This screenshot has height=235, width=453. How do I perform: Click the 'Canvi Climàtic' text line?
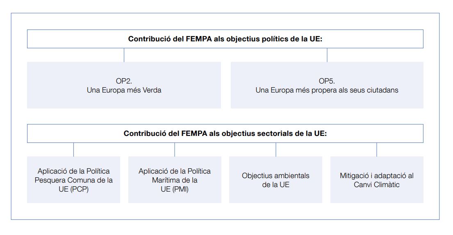click(377, 185)
